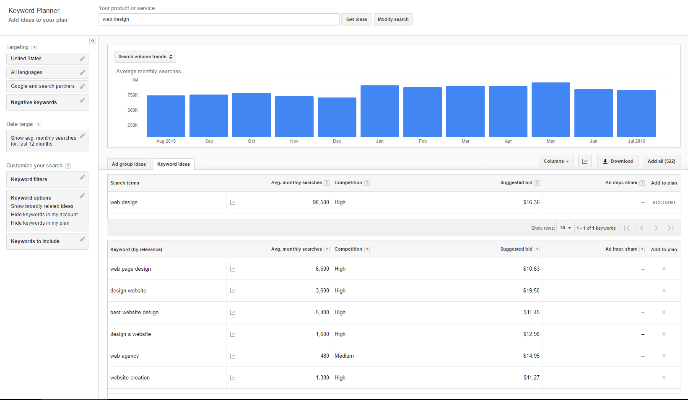The width and height of the screenshot is (688, 400).
Task: Open the Search volume trends selector
Action: point(145,56)
